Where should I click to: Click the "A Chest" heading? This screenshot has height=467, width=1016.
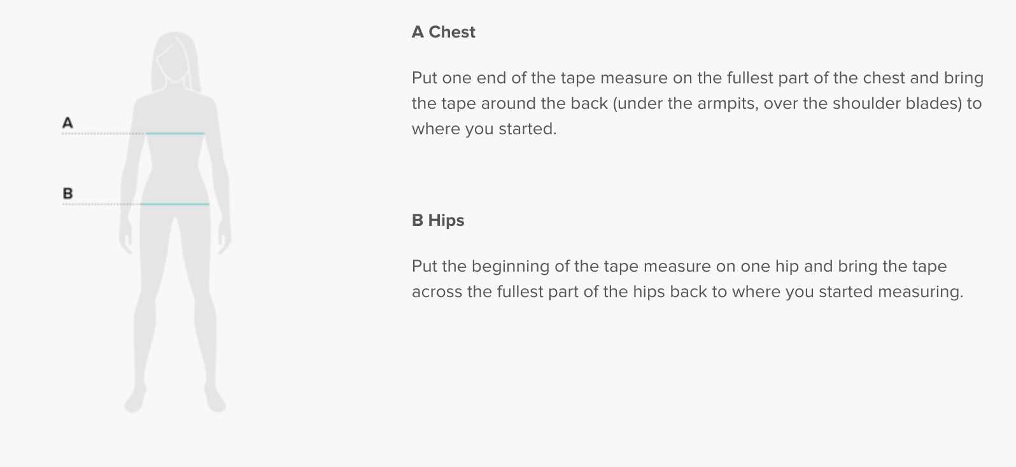click(x=443, y=32)
